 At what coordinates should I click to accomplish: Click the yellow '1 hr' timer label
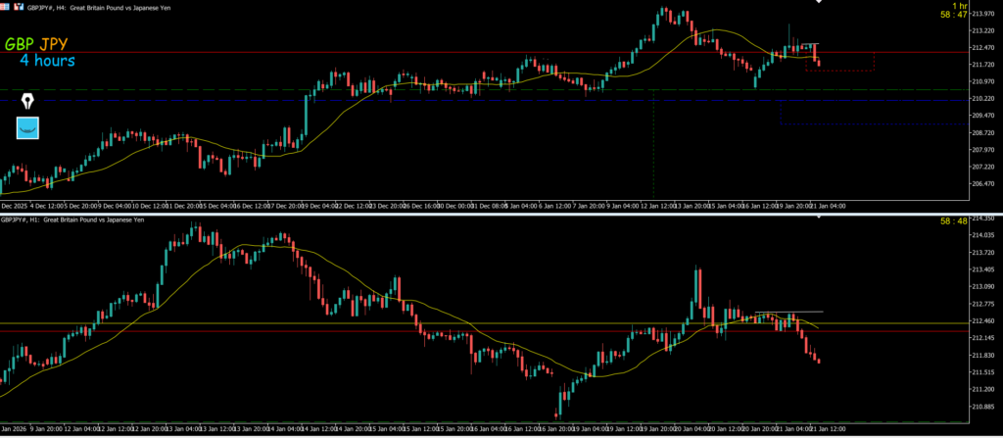pyautogui.click(x=960, y=5)
